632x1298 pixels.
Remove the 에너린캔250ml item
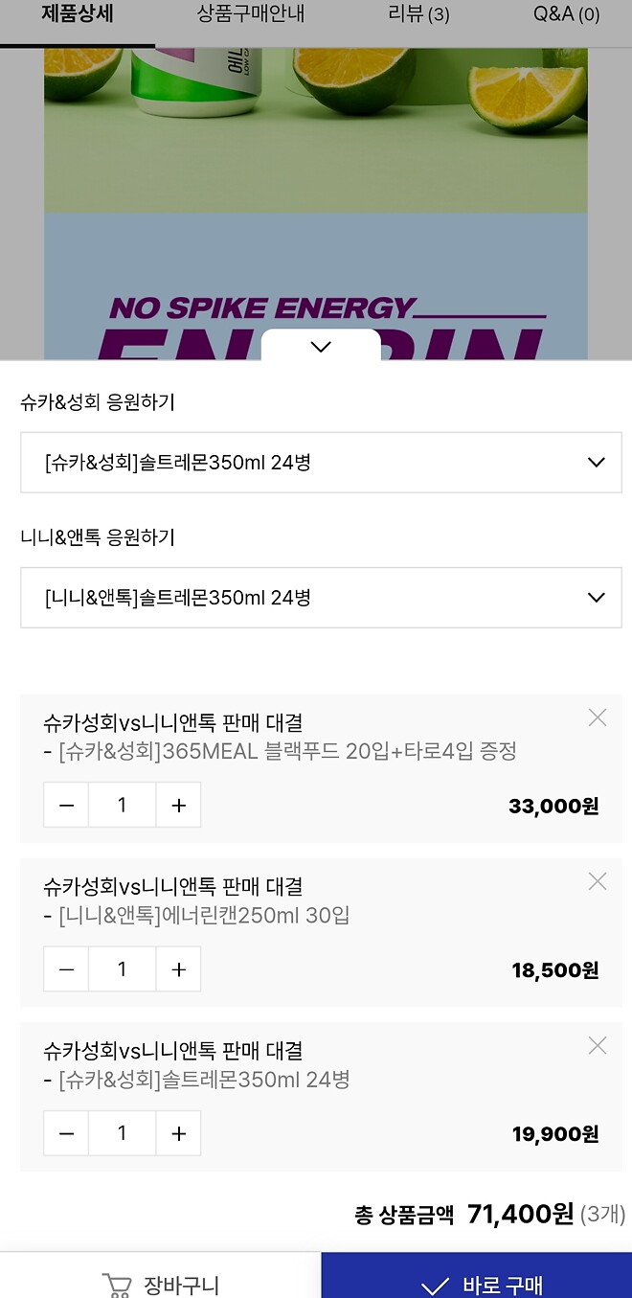pyautogui.click(x=597, y=880)
